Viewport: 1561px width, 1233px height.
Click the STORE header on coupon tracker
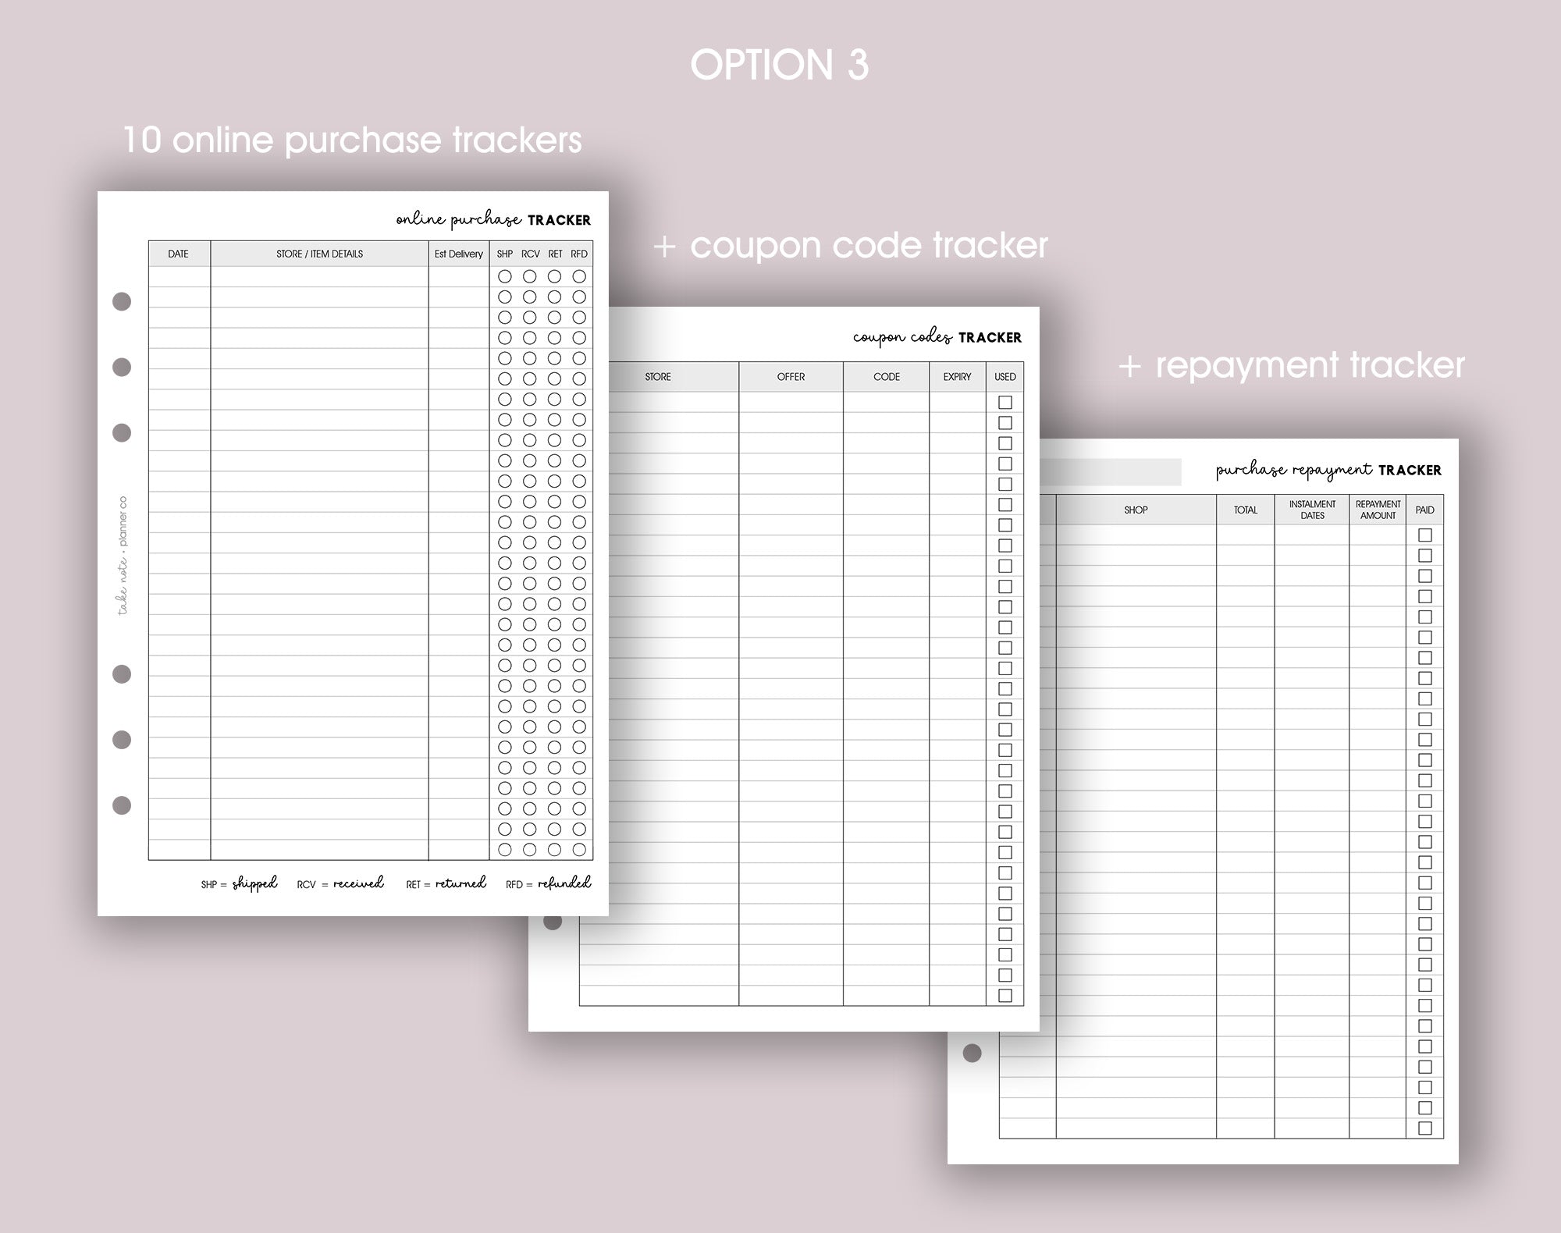(x=658, y=377)
